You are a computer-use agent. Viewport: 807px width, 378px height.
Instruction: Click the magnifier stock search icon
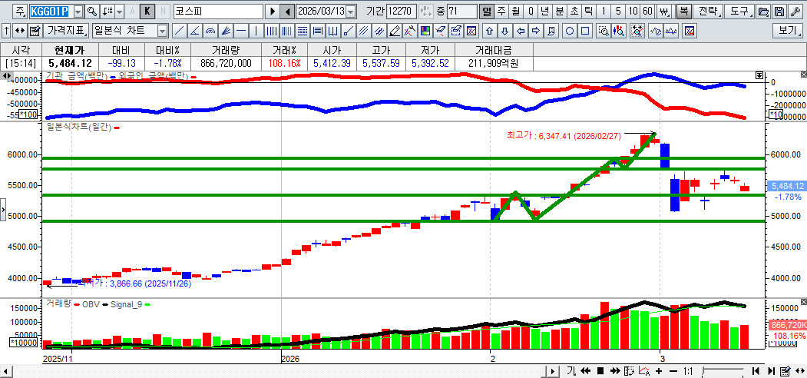92,12
